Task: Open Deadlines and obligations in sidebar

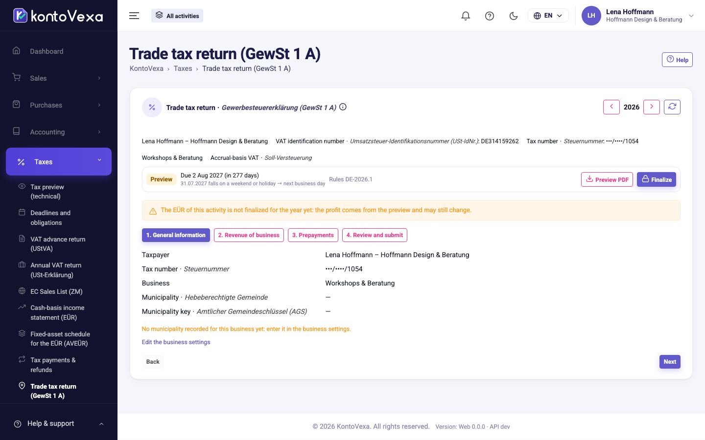Action: [x=59, y=218]
